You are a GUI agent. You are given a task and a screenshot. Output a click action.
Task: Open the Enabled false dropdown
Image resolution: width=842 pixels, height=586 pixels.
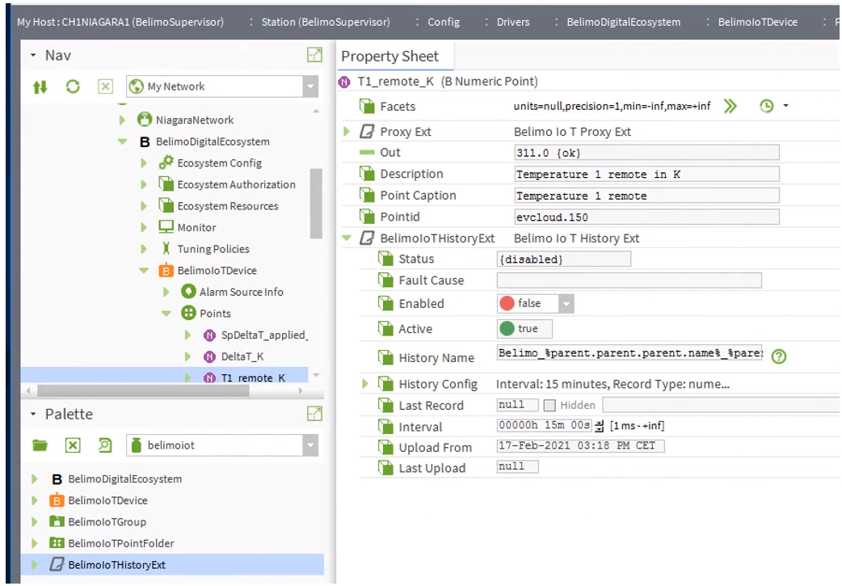566,304
